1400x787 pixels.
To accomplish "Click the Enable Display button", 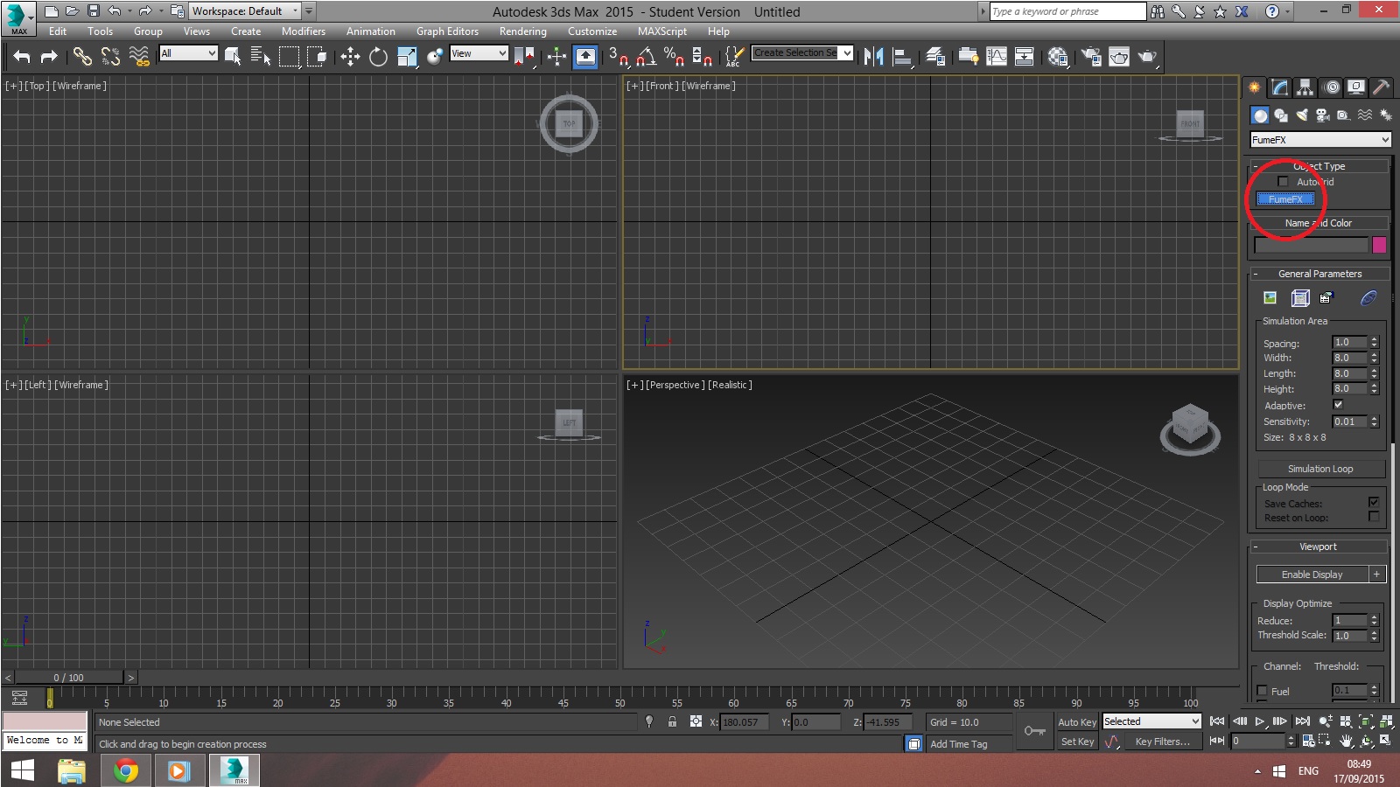I will pyautogui.click(x=1312, y=575).
